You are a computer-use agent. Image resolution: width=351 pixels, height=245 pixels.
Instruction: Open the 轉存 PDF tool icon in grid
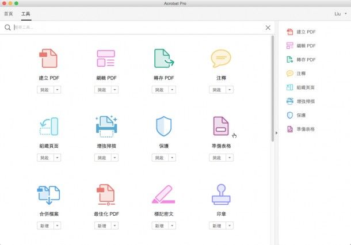pyautogui.click(x=163, y=59)
